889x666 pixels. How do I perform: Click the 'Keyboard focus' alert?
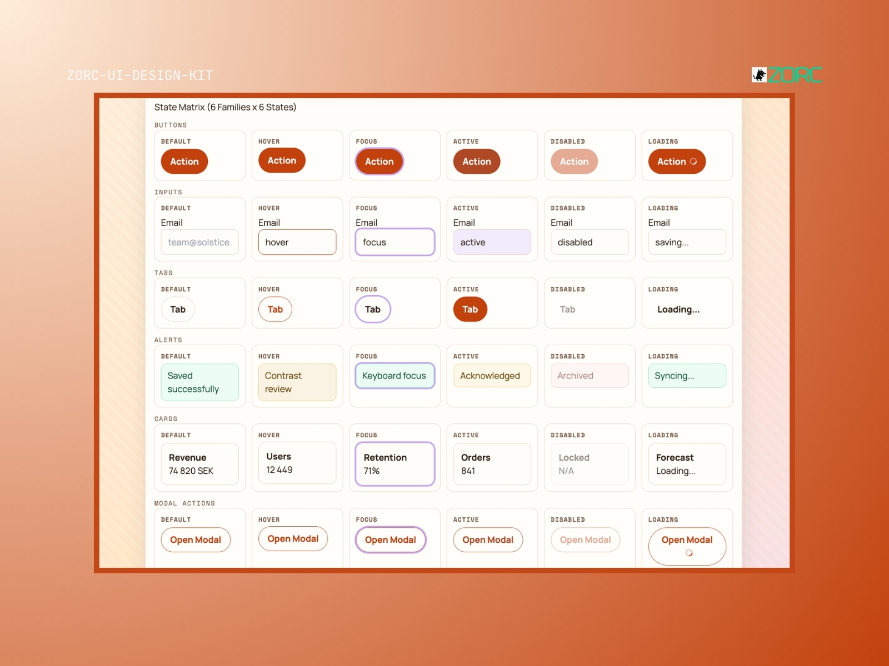[395, 376]
